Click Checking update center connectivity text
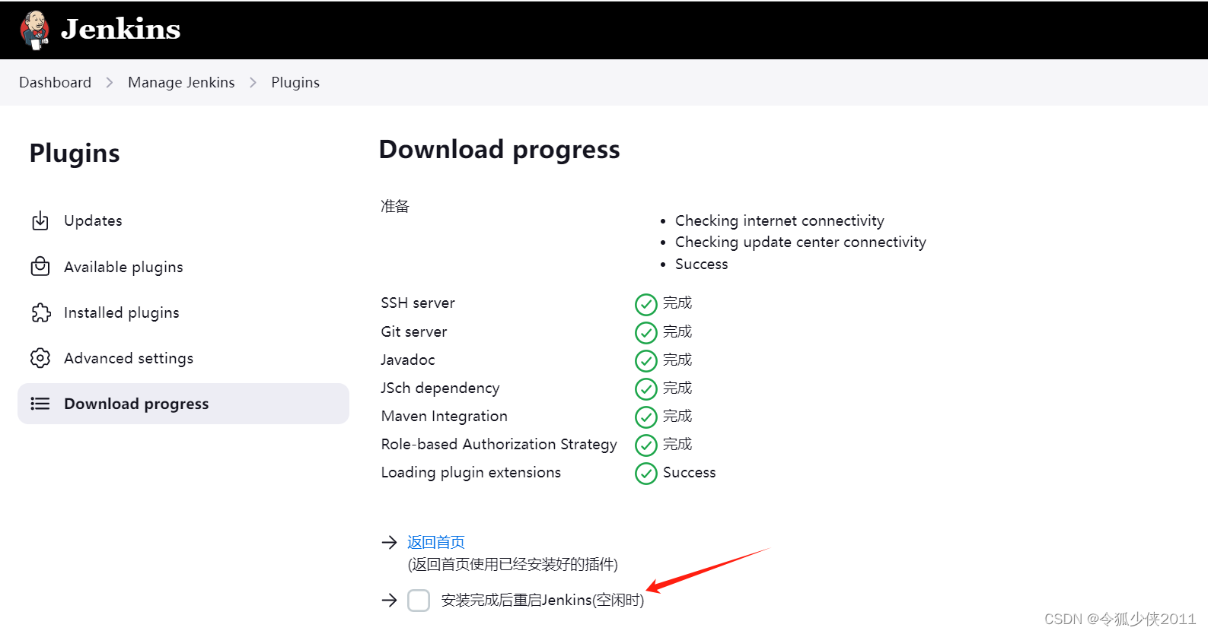Screen dimensions: 1208x634 pyautogui.click(x=801, y=243)
